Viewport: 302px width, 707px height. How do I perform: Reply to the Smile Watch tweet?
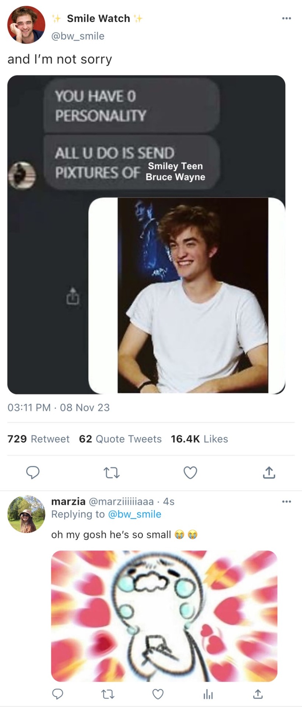pos(33,472)
